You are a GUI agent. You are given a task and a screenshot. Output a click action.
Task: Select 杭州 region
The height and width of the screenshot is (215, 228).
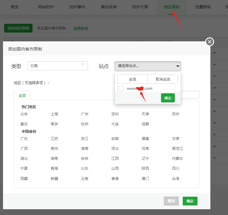[x=85, y=124]
